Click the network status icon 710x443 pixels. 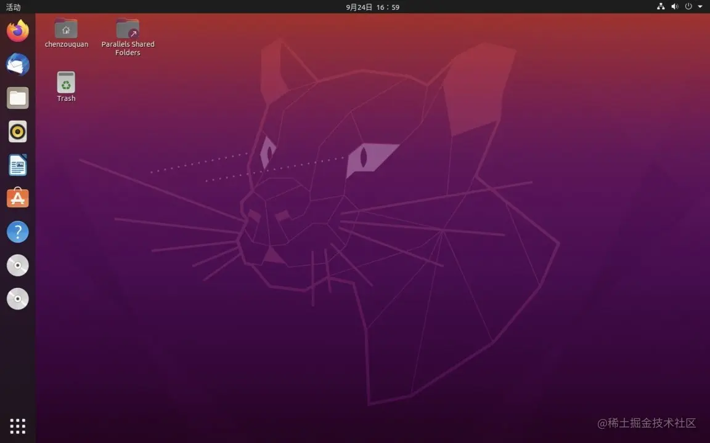[661, 6]
